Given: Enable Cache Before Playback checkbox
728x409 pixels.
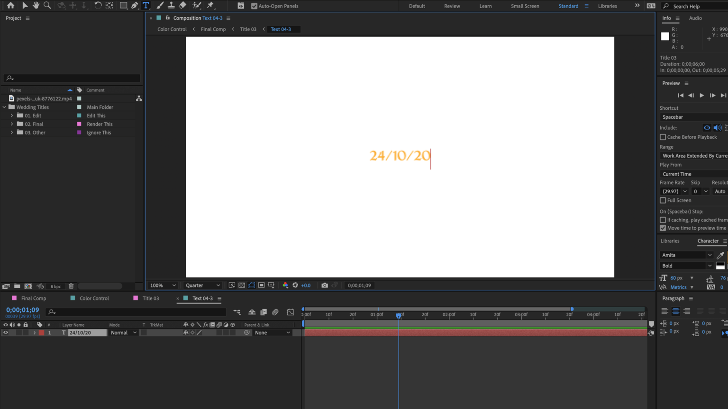Looking at the screenshot, I should click(x=663, y=137).
